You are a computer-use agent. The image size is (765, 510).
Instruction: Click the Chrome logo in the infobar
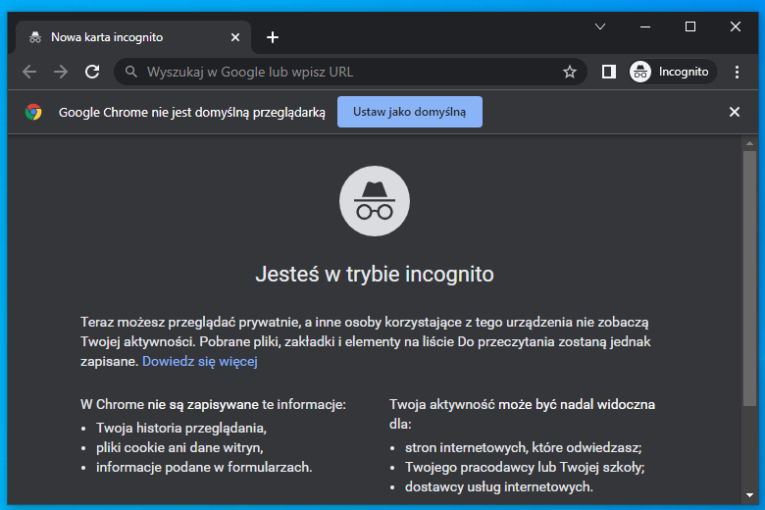[x=33, y=112]
